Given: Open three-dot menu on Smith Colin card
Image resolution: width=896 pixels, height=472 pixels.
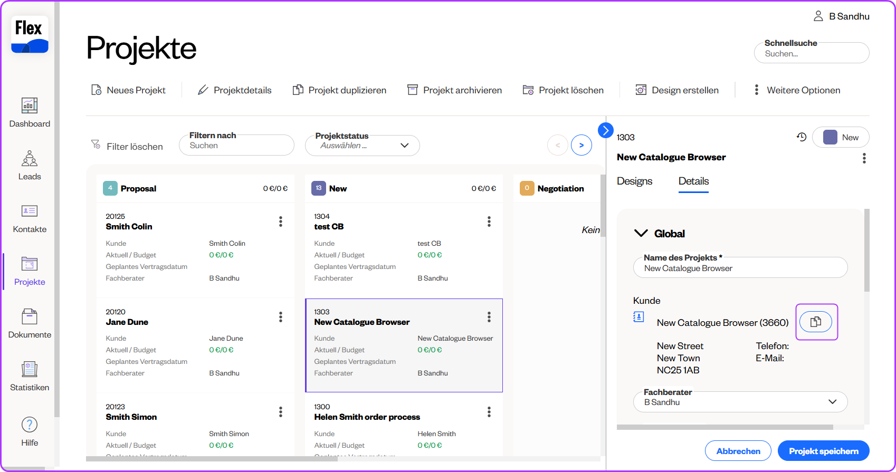Looking at the screenshot, I should pos(281,221).
